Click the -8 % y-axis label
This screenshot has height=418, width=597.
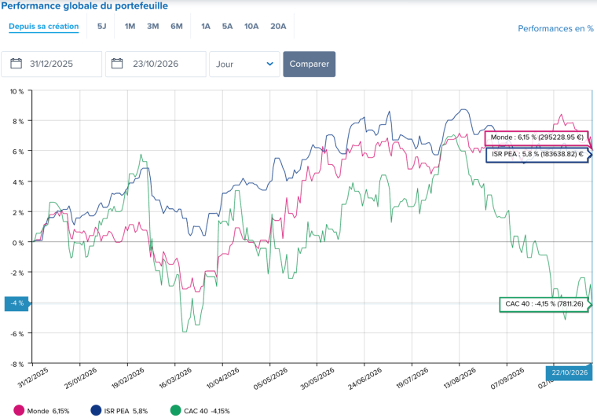(17, 365)
